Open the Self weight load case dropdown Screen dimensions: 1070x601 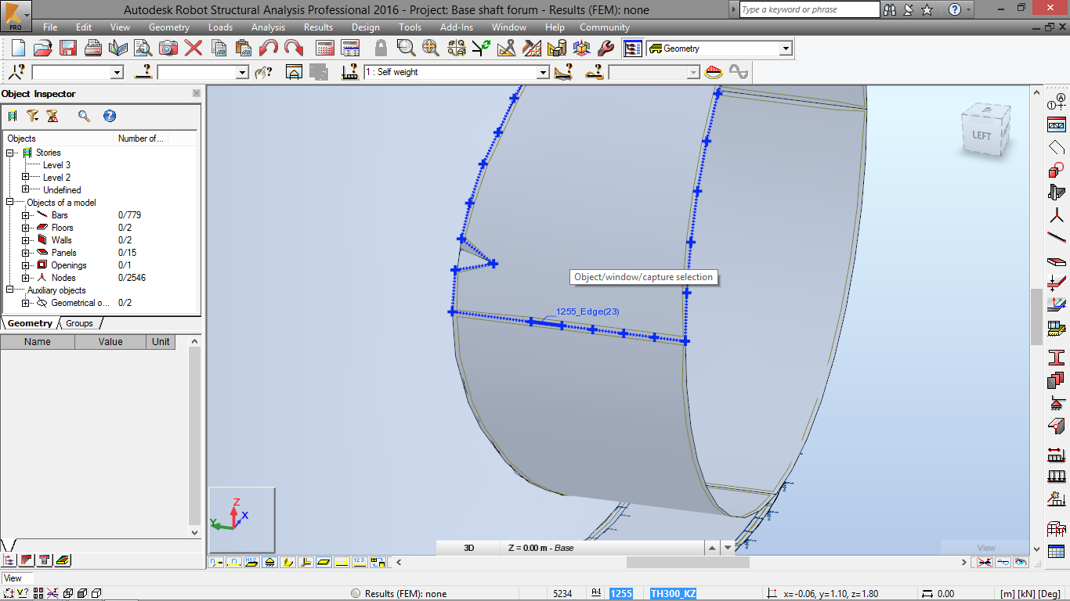(543, 71)
